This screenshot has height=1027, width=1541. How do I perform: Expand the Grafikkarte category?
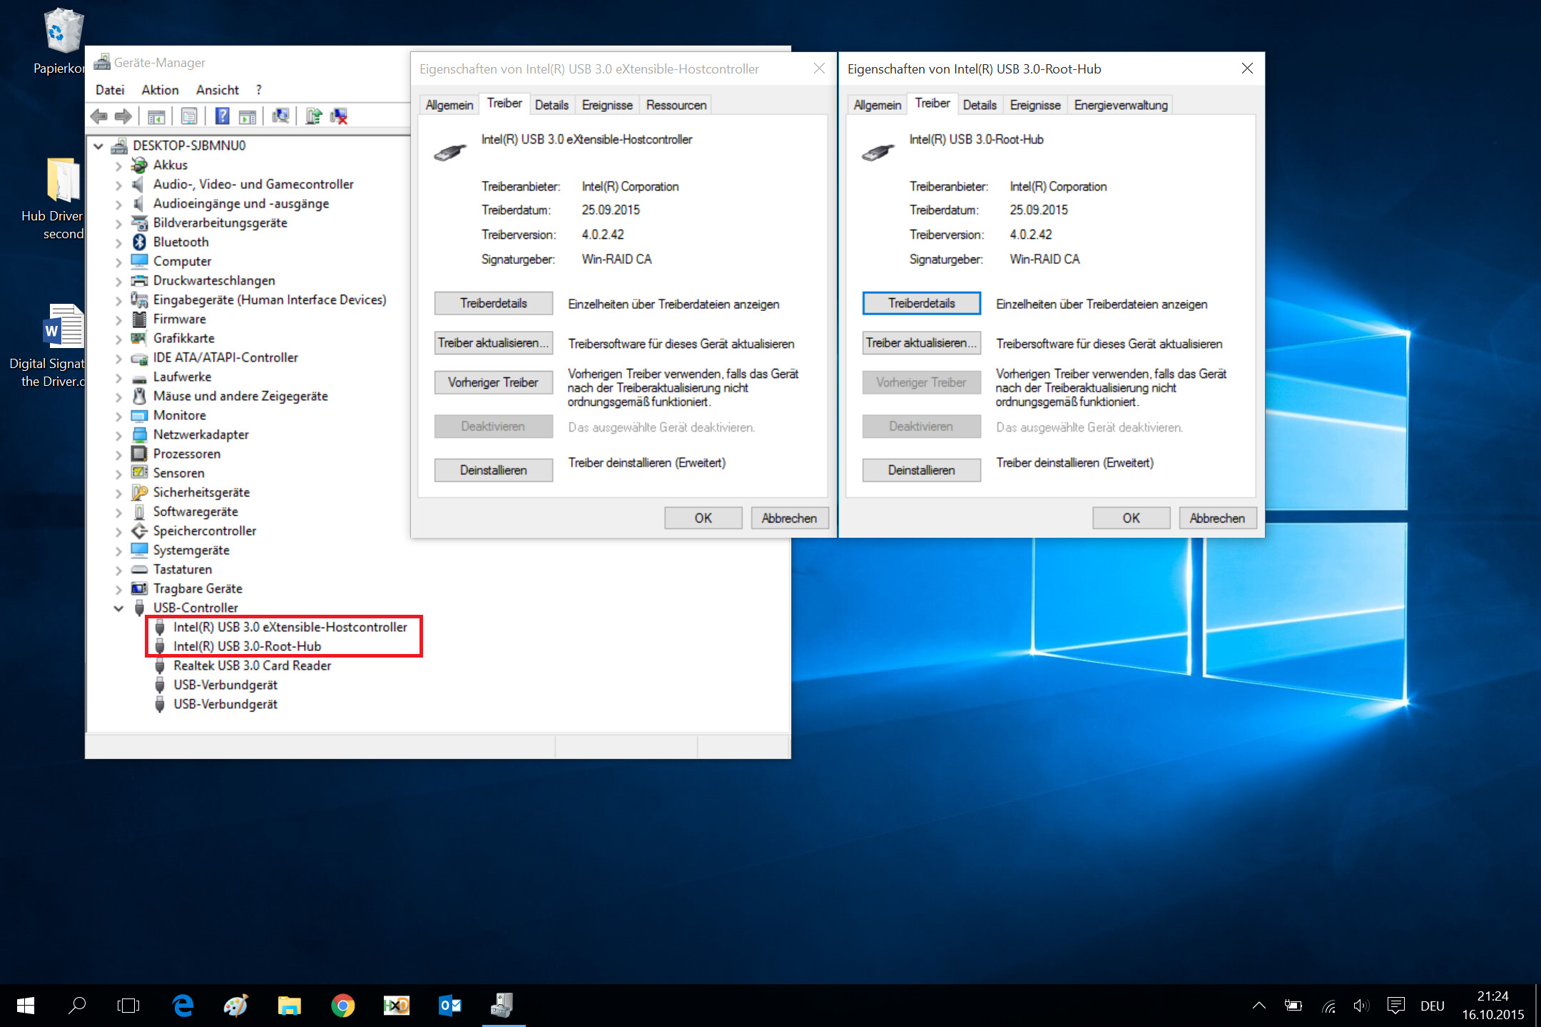click(118, 339)
